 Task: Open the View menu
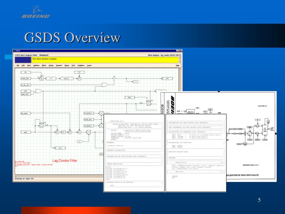[x=29, y=65]
